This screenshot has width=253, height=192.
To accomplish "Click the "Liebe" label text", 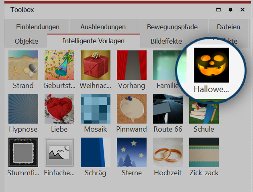I will point(59,129).
